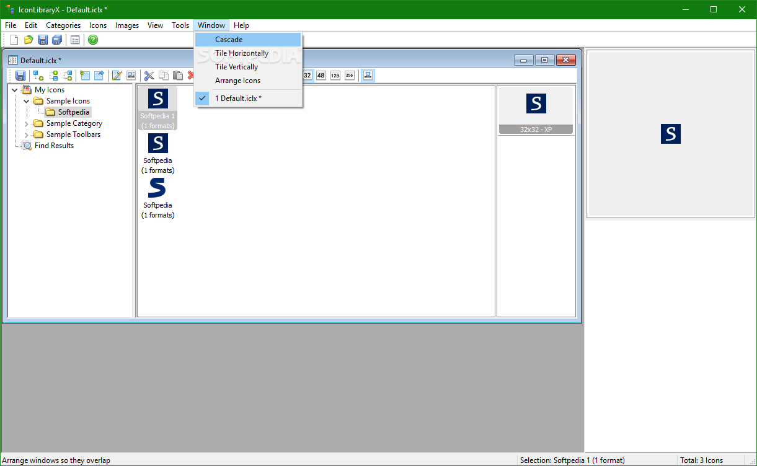The height and width of the screenshot is (466, 757).
Task: Choose Cascade from the Window menu
Action: 248,40
